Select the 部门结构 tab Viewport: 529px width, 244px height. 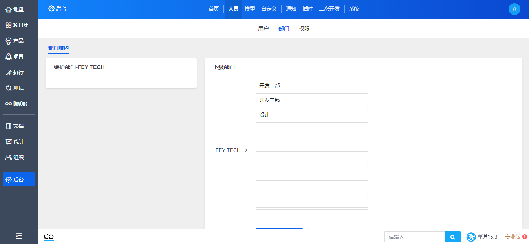tap(59, 48)
